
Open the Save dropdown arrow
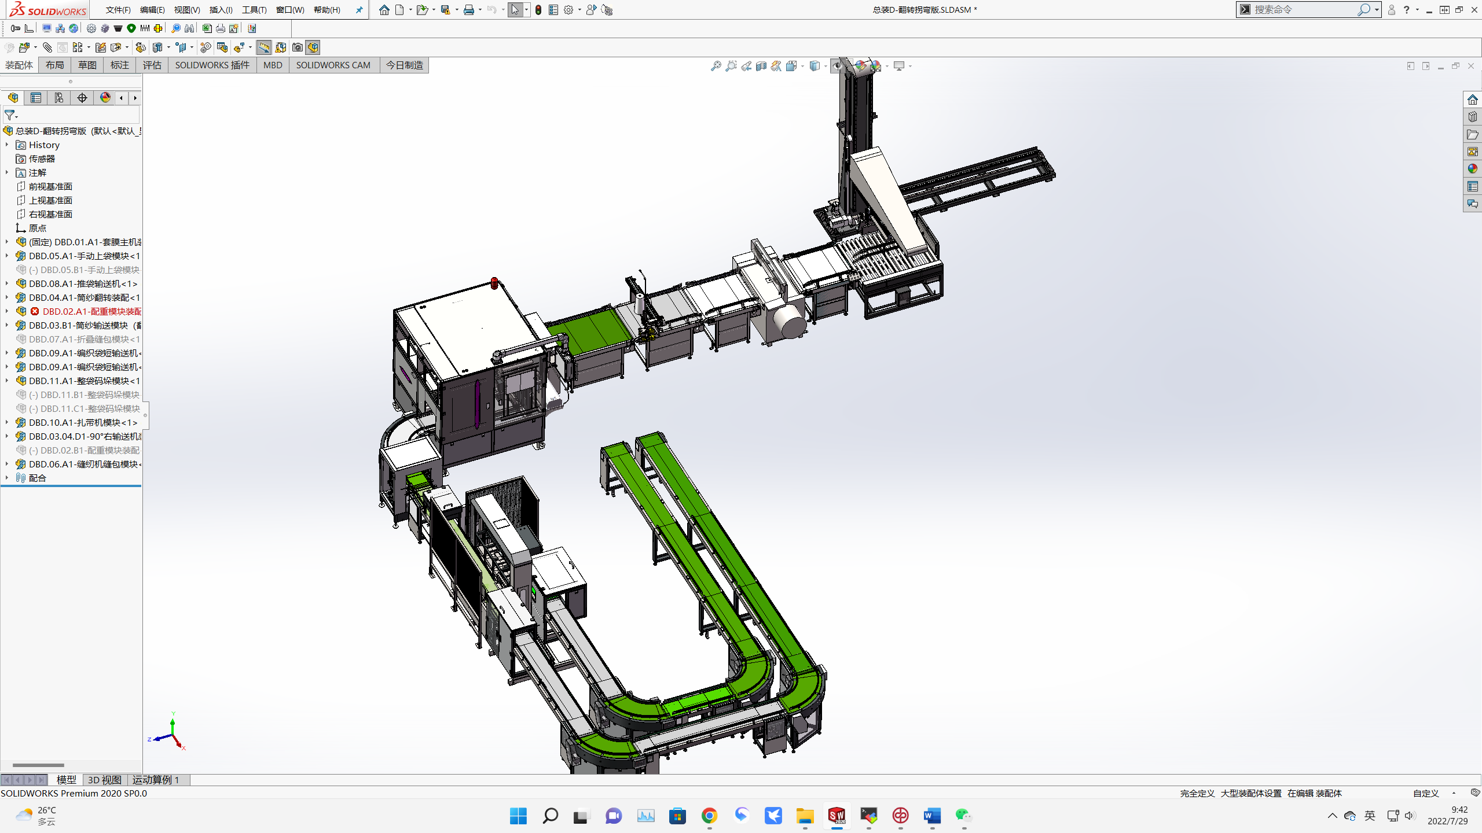pos(457,10)
